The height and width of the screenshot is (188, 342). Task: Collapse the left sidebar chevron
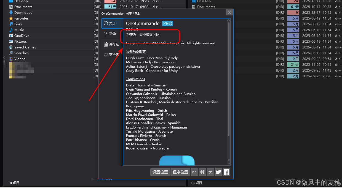coord(4,57)
